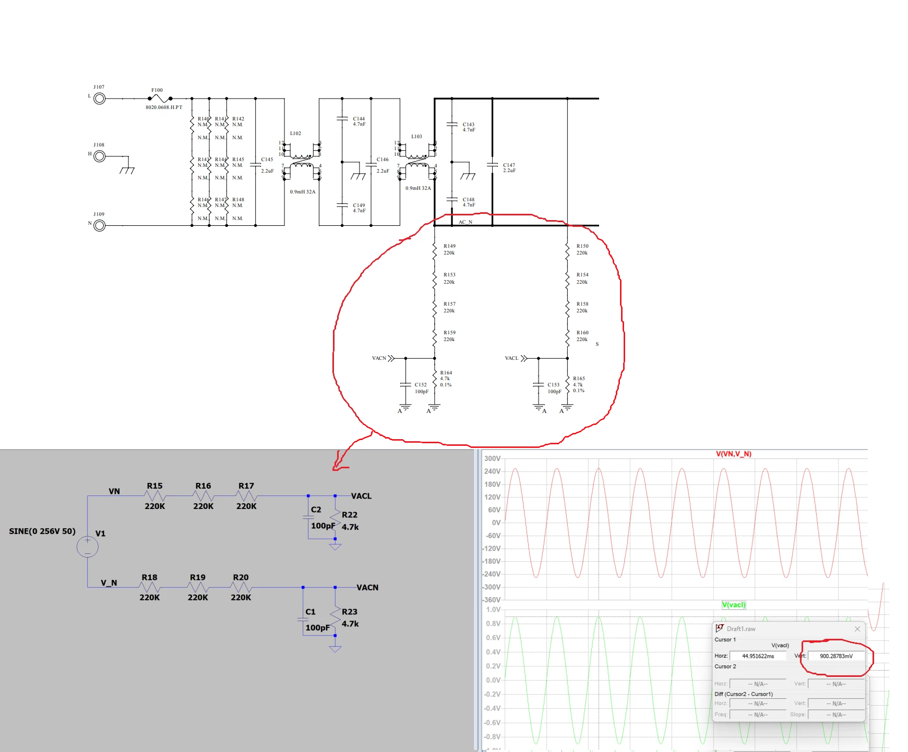
Task: Click the Freq N/A field
Action: [x=758, y=714]
